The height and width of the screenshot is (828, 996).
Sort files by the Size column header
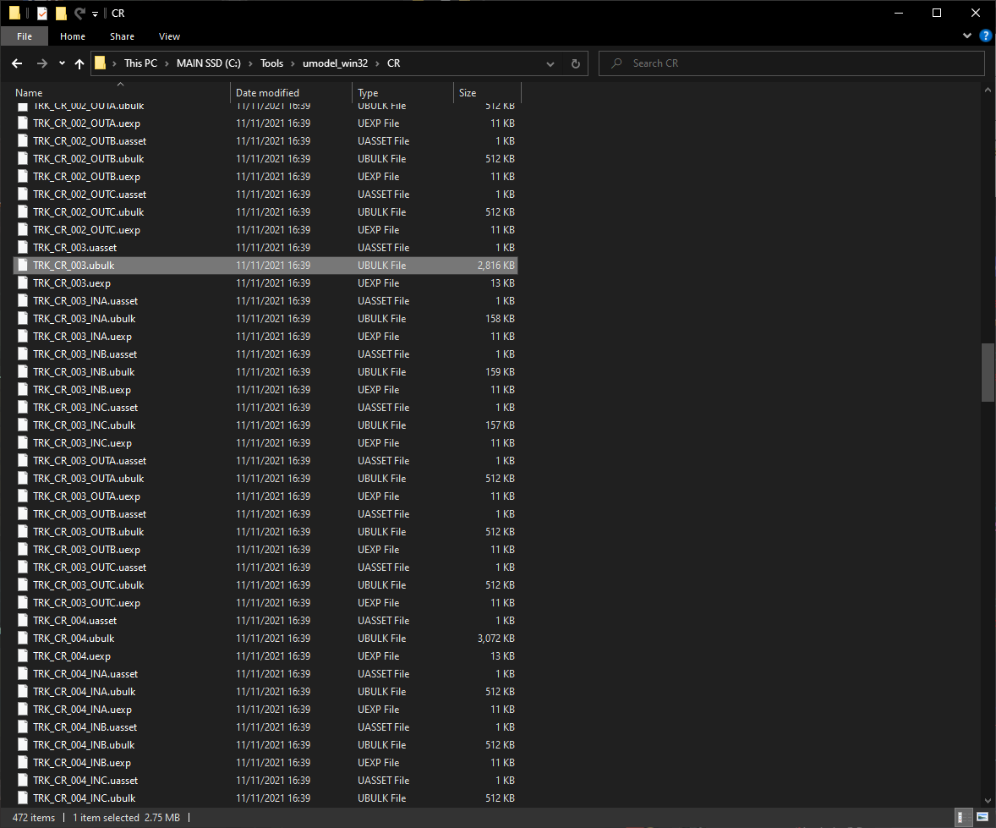(468, 93)
